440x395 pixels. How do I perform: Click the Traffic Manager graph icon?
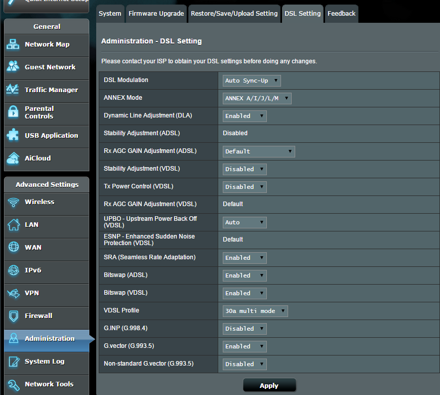13,90
